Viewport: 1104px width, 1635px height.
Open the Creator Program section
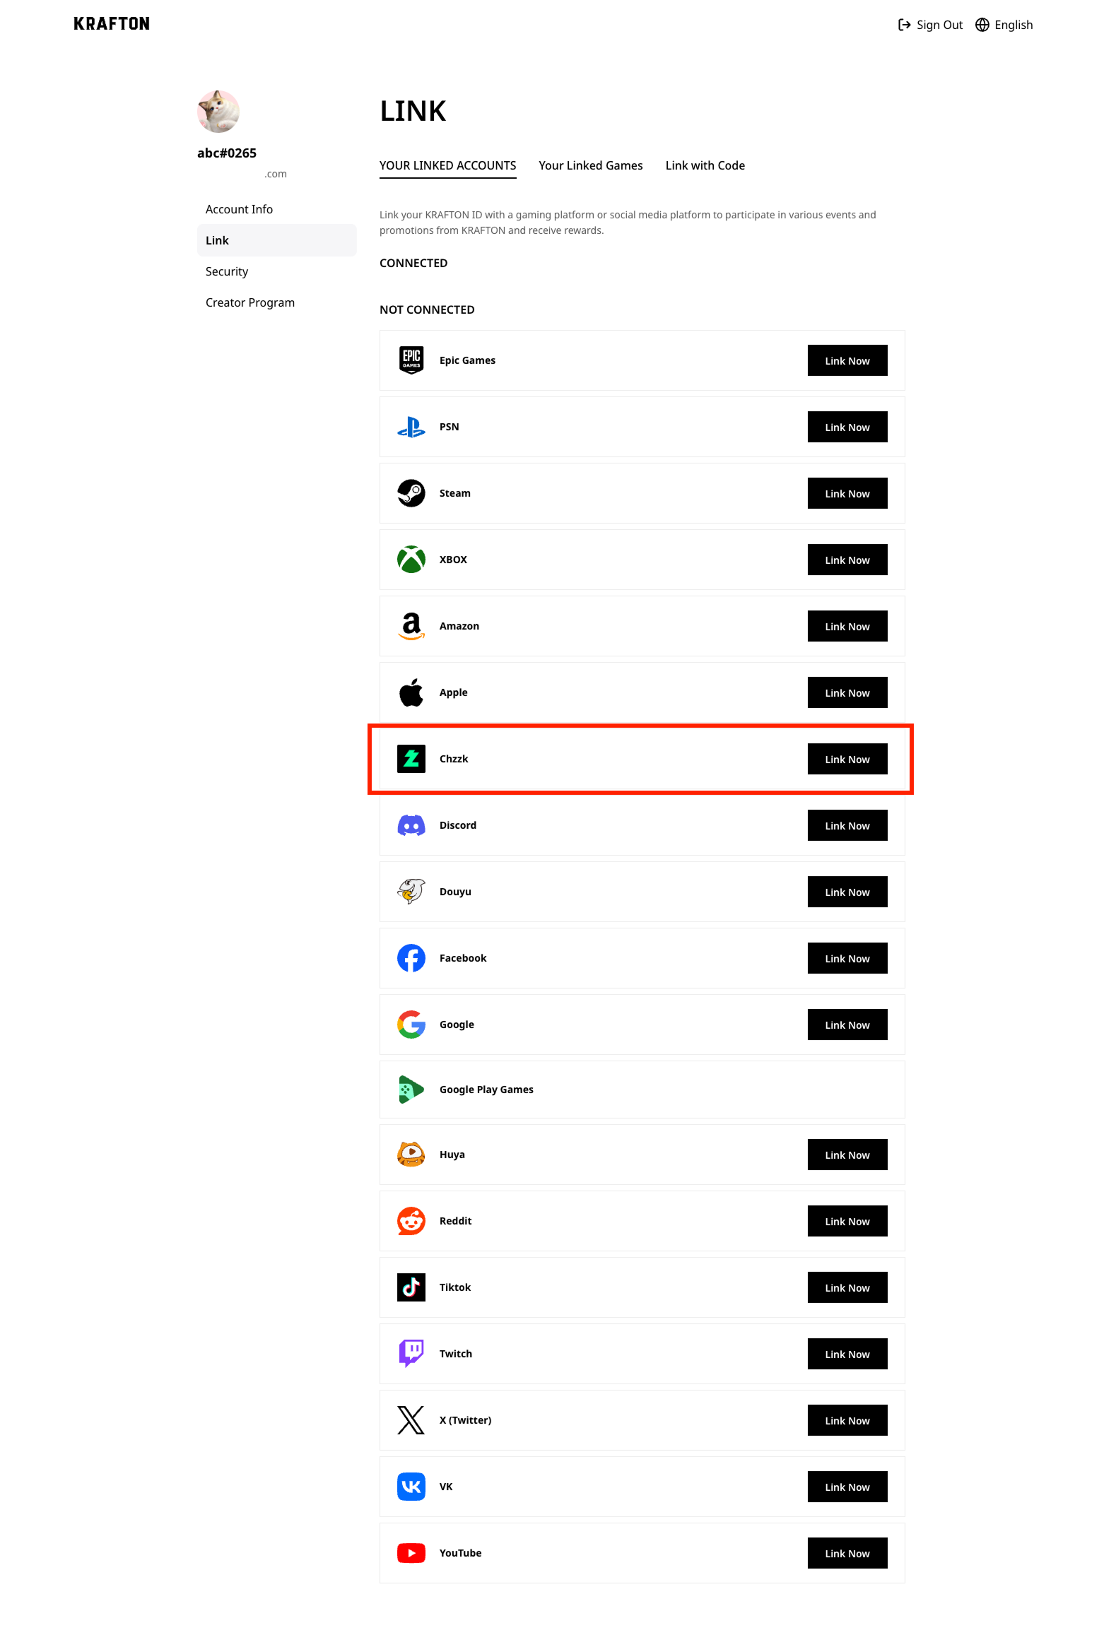249,302
